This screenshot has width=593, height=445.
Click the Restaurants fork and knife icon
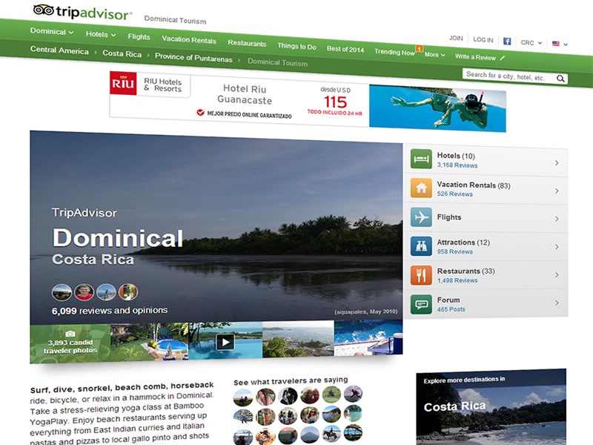421,275
